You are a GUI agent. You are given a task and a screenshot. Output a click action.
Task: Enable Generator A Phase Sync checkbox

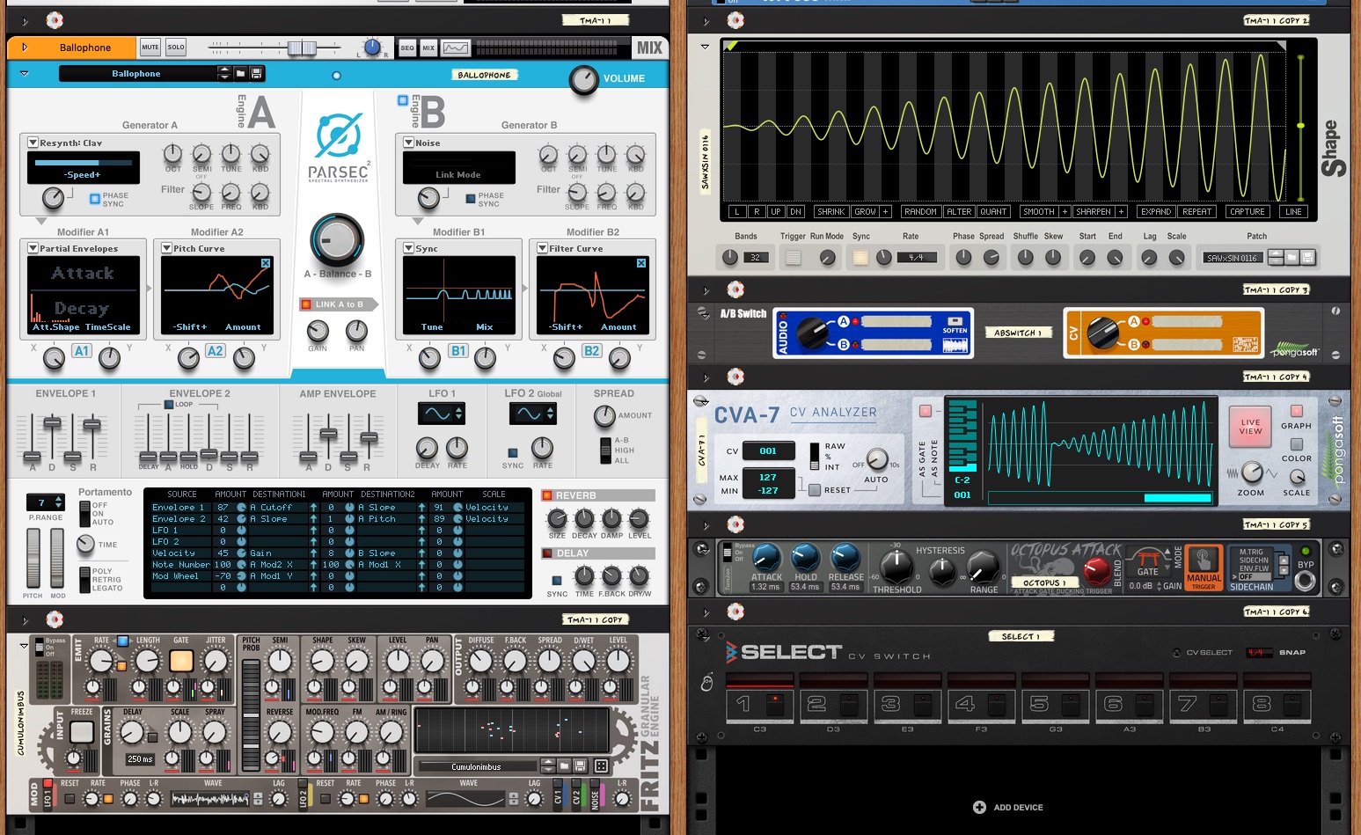pos(95,199)
